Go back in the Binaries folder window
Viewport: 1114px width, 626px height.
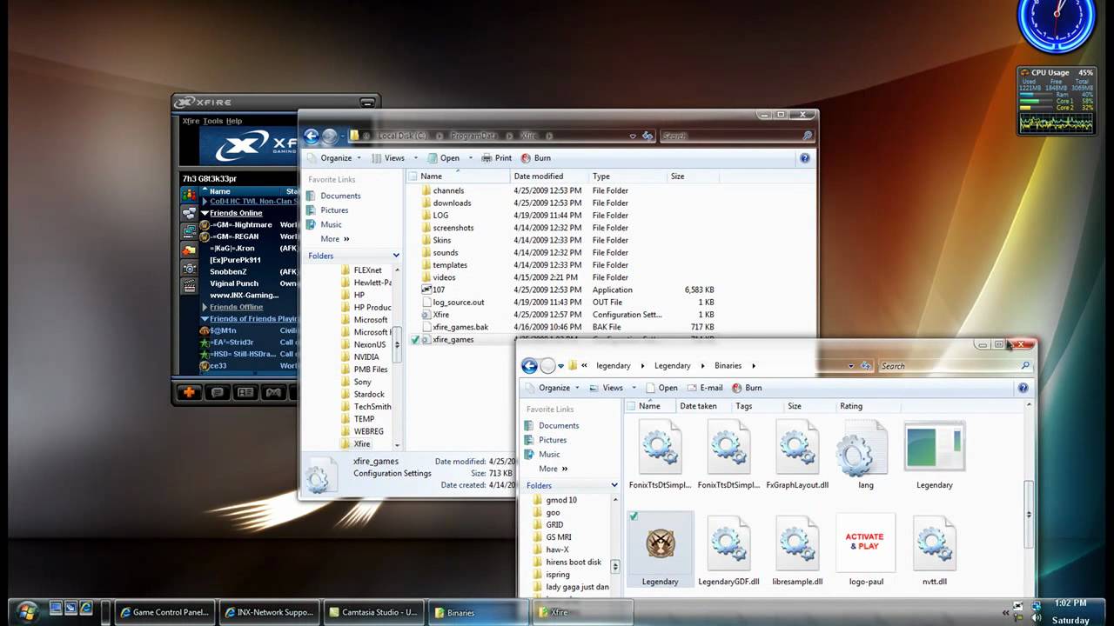click(x=529, y=366)
